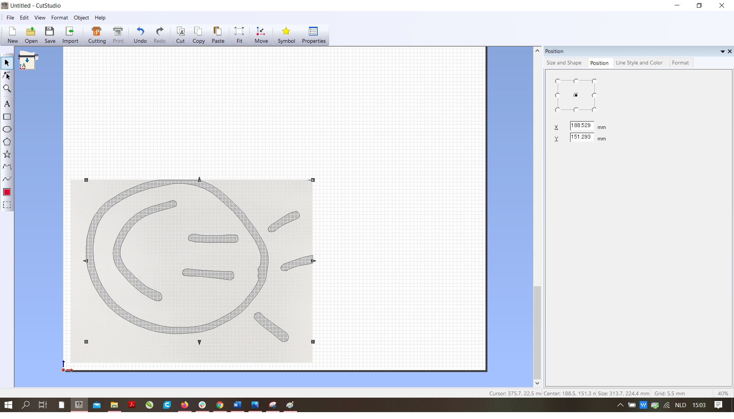734x419 pixels.
Task: Click the Paste toolbar button
Action: pos(218,35)
